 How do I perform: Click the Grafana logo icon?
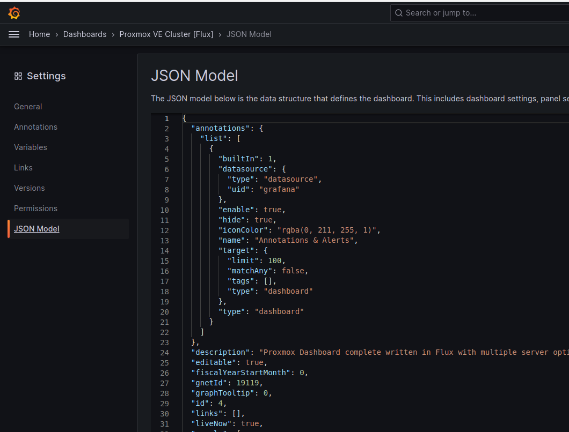(14, 13)
